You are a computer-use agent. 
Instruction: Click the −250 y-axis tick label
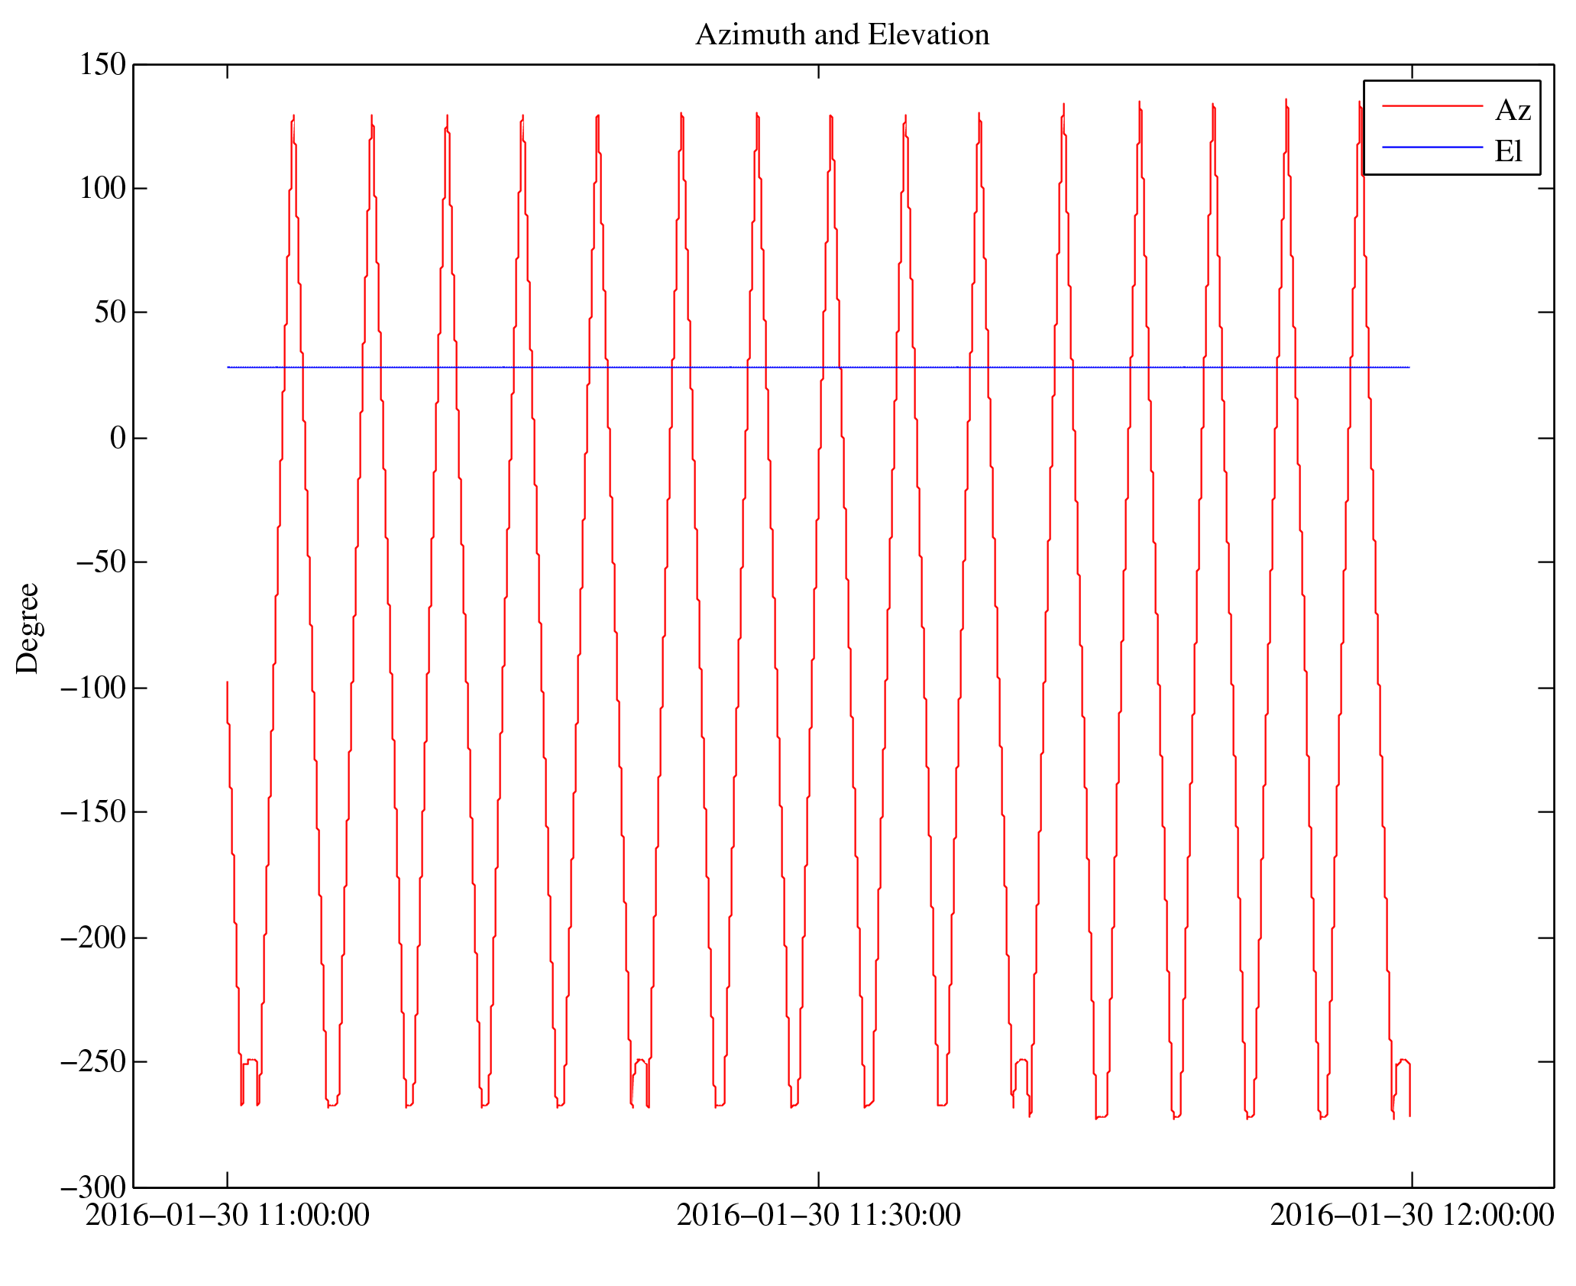[x=92, y=1062]
